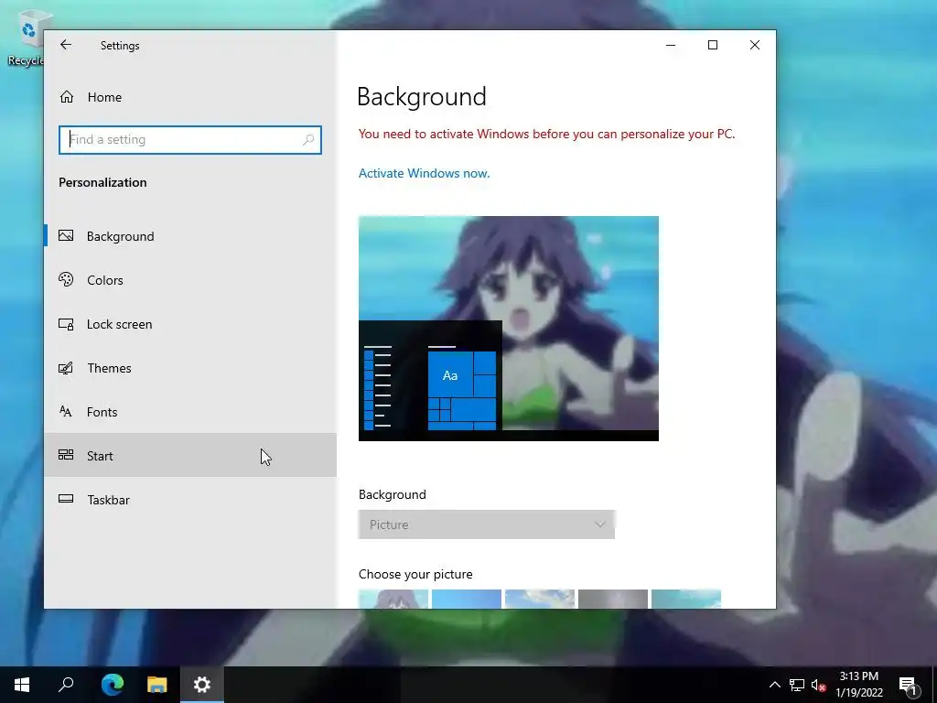Open the clock showing 3:13 PM

point(859,685)
